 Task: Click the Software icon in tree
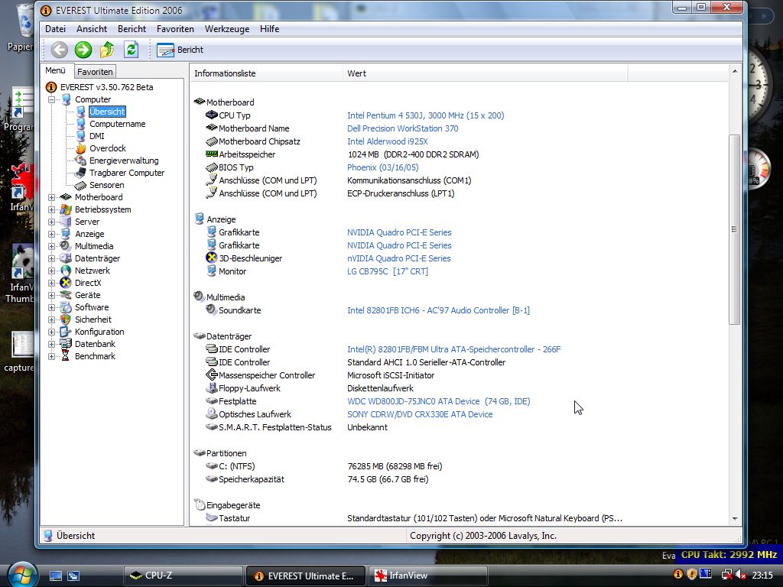tap(66, 307)
